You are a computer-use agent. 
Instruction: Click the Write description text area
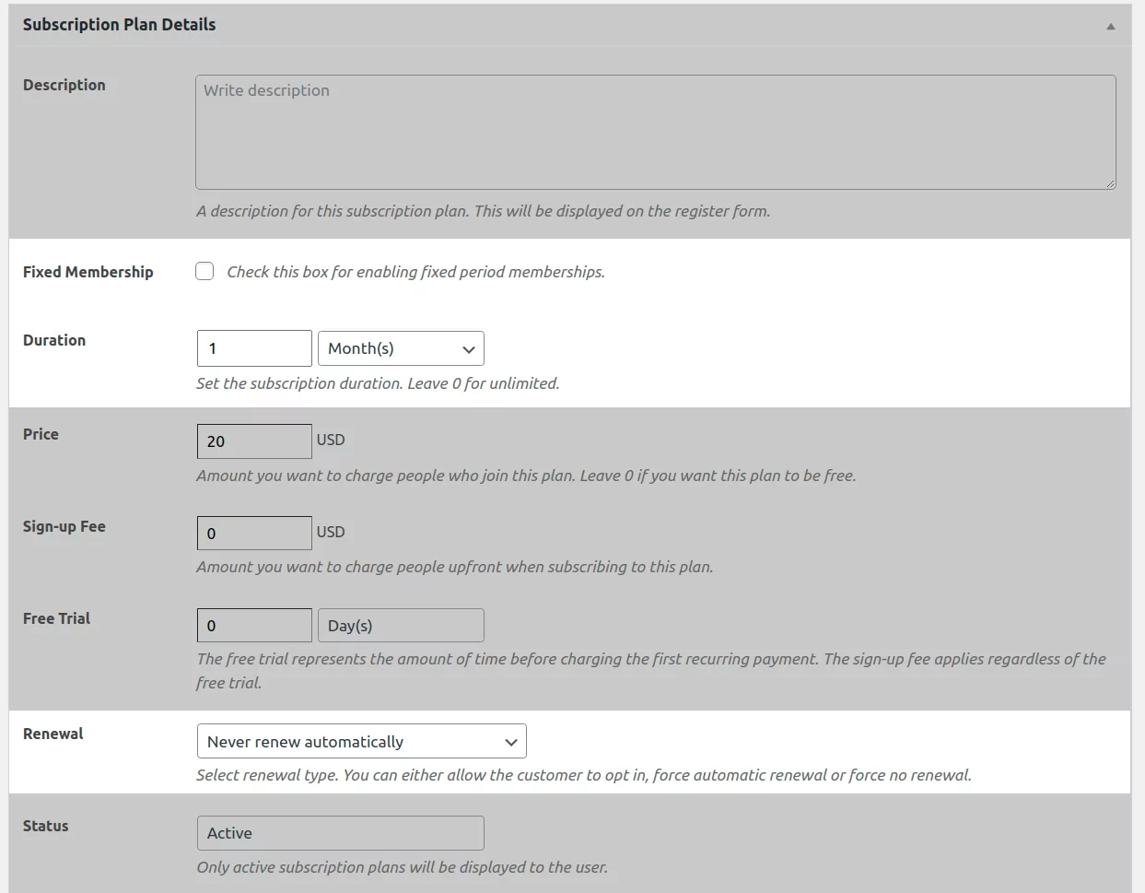tap(655, 133)
